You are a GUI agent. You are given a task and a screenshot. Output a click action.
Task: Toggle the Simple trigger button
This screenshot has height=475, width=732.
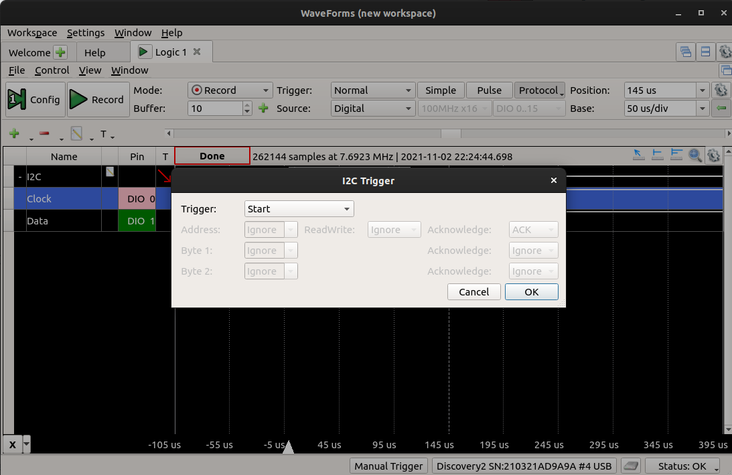[440, 90]
